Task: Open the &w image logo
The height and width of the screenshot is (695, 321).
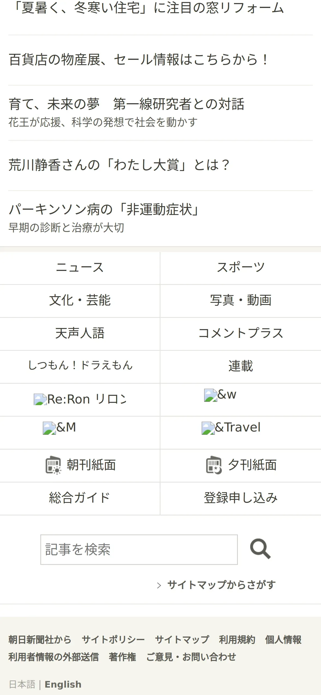Action: tap(211, 395)
